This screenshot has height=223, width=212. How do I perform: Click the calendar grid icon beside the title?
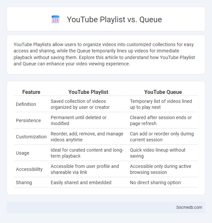[x=56, y=19]
